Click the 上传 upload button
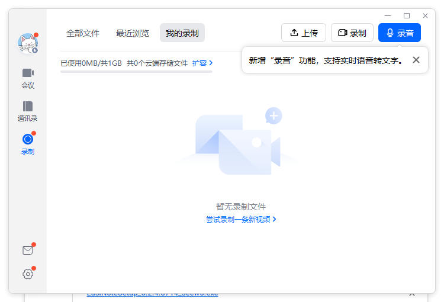 point(303,33)
